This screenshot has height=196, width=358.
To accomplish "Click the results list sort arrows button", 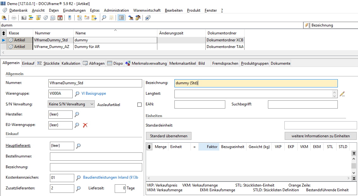I will (4, 33).
